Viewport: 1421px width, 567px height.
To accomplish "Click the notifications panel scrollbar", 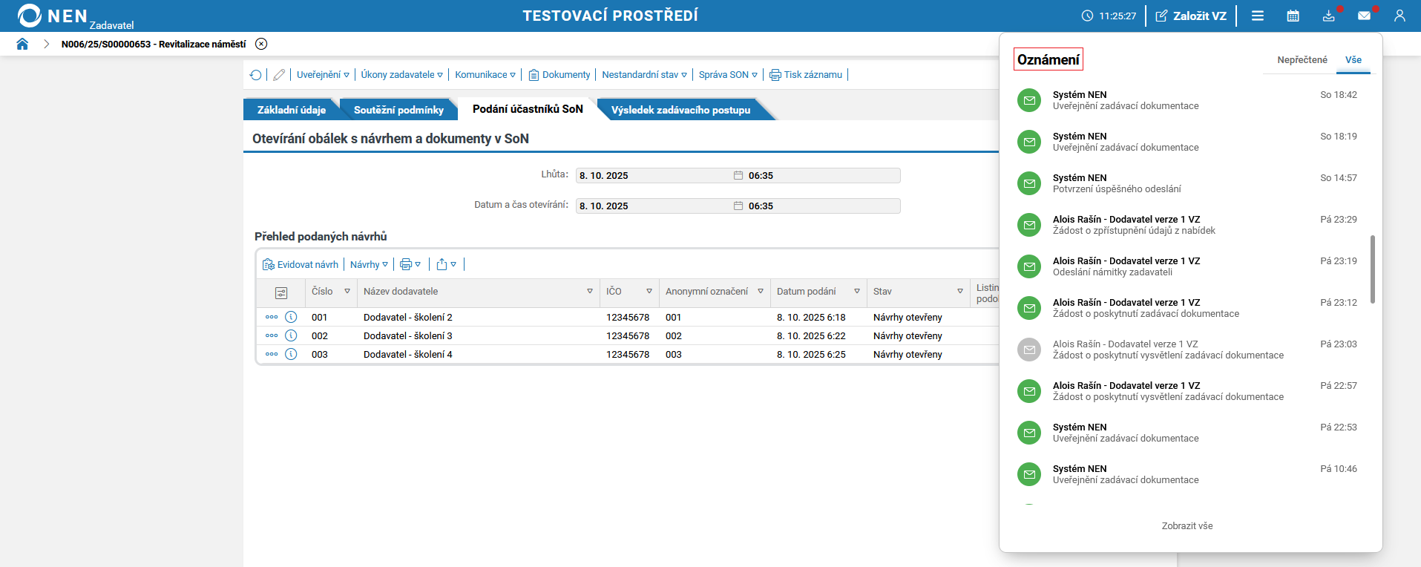I will pyautogui.click(x=1373, y=269).
